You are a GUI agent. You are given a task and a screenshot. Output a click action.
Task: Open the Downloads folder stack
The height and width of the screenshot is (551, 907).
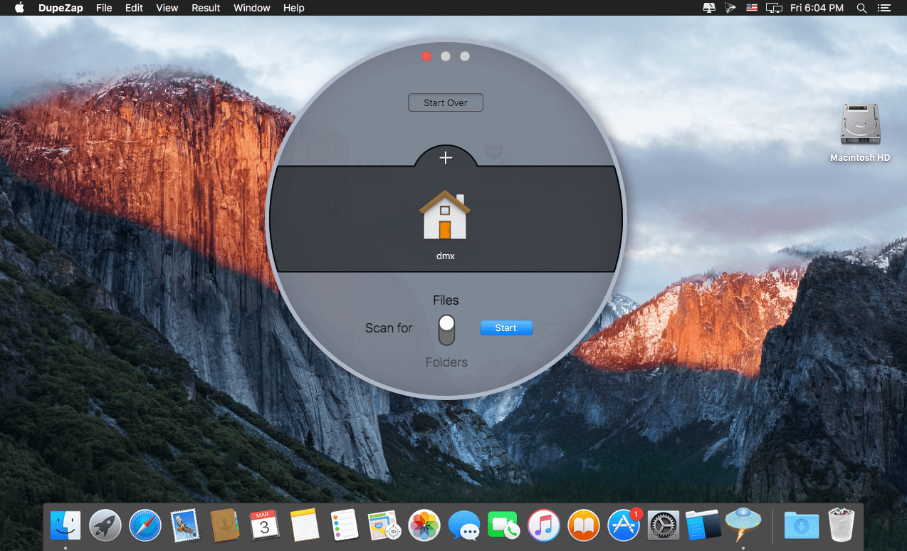(x=802, y=527)
